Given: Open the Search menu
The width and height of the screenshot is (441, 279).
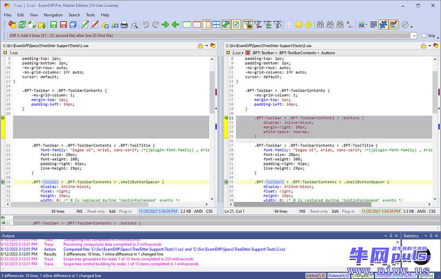Looking at the screenshot, I should pos(74,15).
